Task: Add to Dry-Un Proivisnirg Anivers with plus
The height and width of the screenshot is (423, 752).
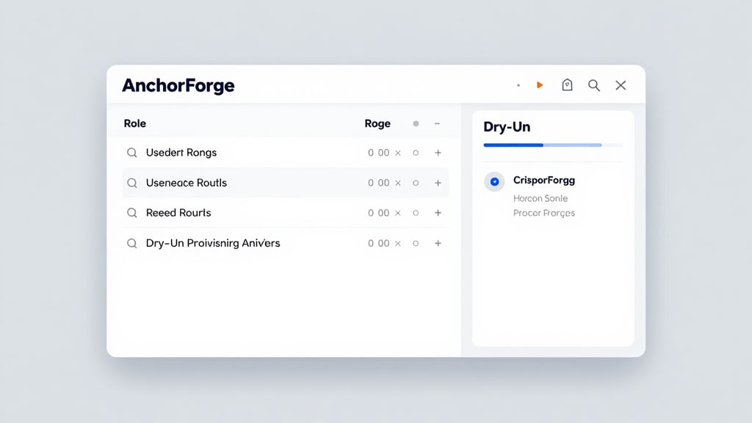Action: (x=438, y=243)
